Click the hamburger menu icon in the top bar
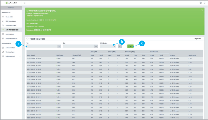 [x=25, y=3]
